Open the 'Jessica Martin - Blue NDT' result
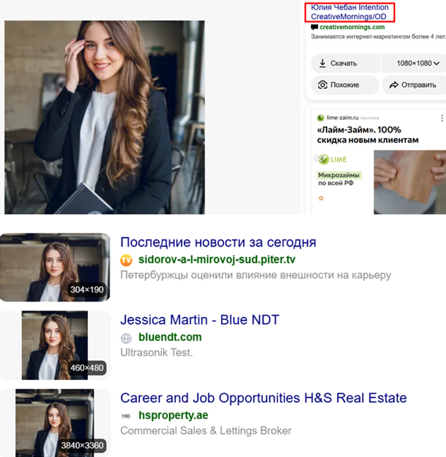446x457 pixels. (199, 320)
